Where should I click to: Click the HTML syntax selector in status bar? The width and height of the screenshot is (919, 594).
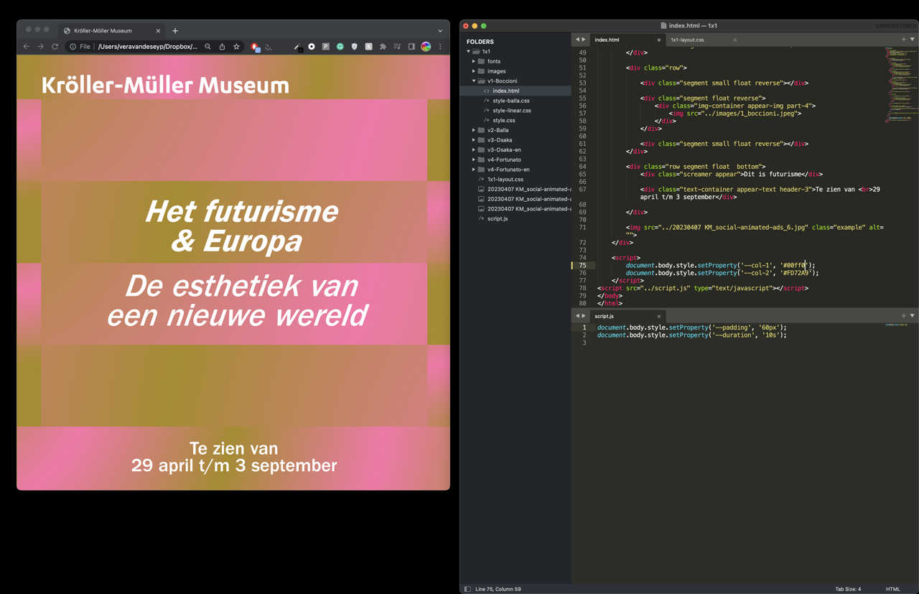[x=892, y=589]
